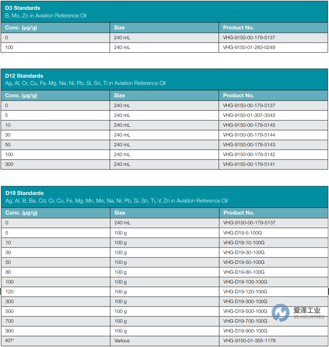Choose product number VHG-D19-900-100G
This screenshot has height=347, width=329.
click(x=245, y=331)
